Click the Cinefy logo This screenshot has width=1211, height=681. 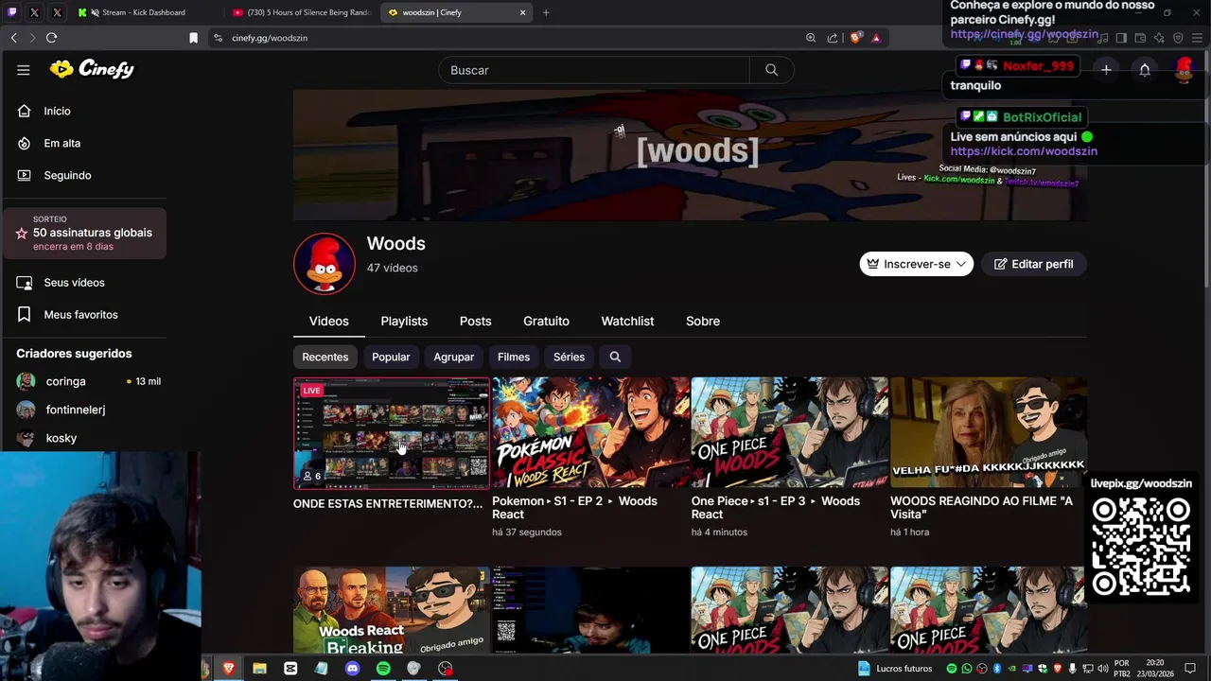[92, 69]
